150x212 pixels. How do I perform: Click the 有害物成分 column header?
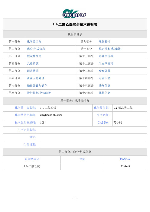pyautogui.click(x=32, y=159)
